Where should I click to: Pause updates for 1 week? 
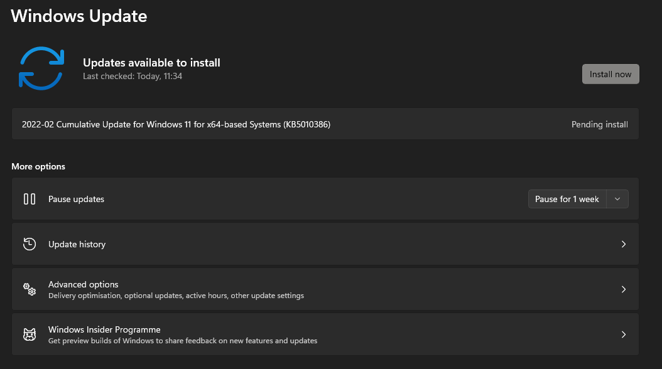tap(567, 199)
